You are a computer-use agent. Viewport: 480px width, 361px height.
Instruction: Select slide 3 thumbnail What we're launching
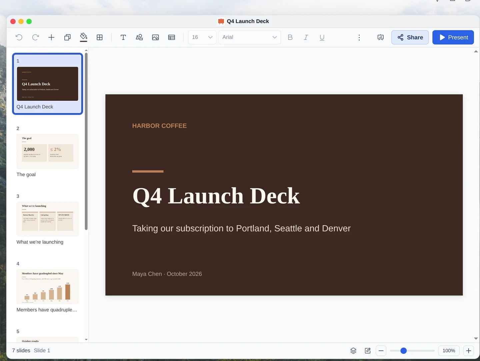(x=48, y=219)
